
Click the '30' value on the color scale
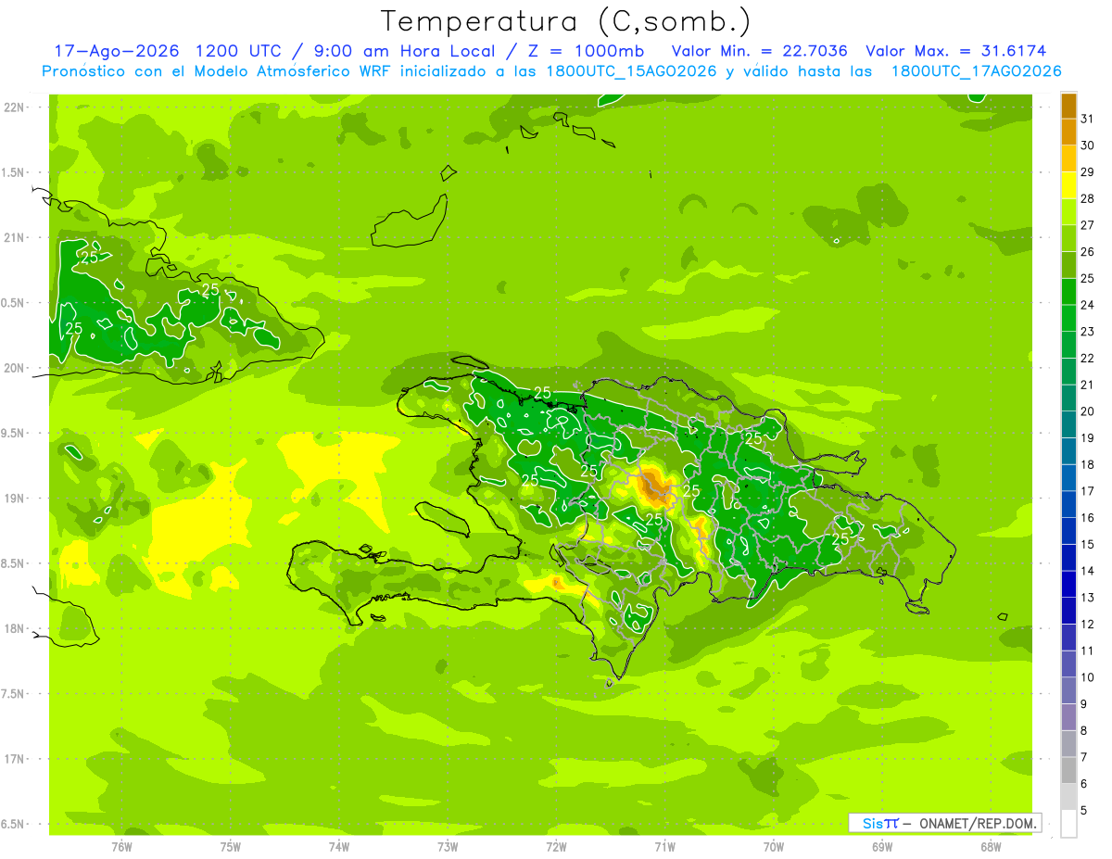[x=1087, y=145]
